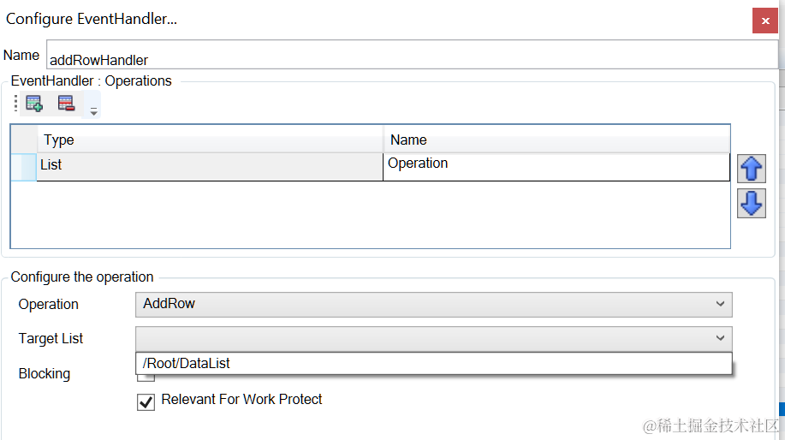The height and width of the screenshot is (440, 785).
Task: Open the toolbar overflow options arrow
Action: tap(93, 110)
